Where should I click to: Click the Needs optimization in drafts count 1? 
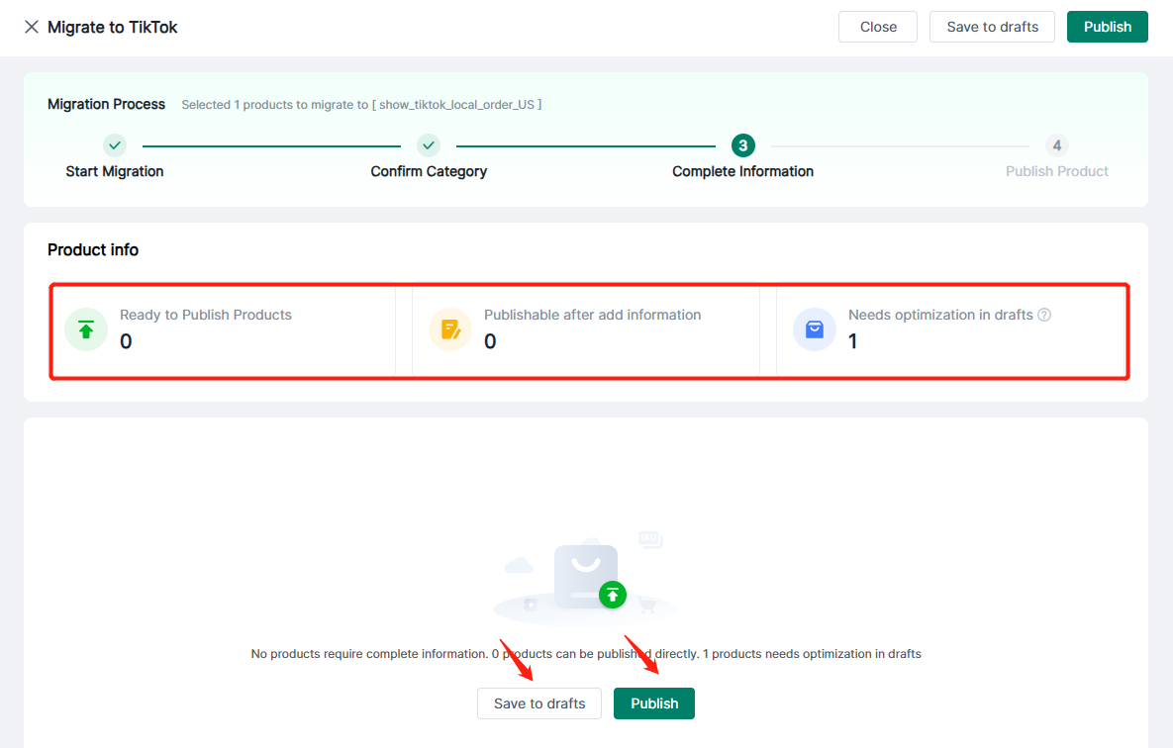pos(853,342)
